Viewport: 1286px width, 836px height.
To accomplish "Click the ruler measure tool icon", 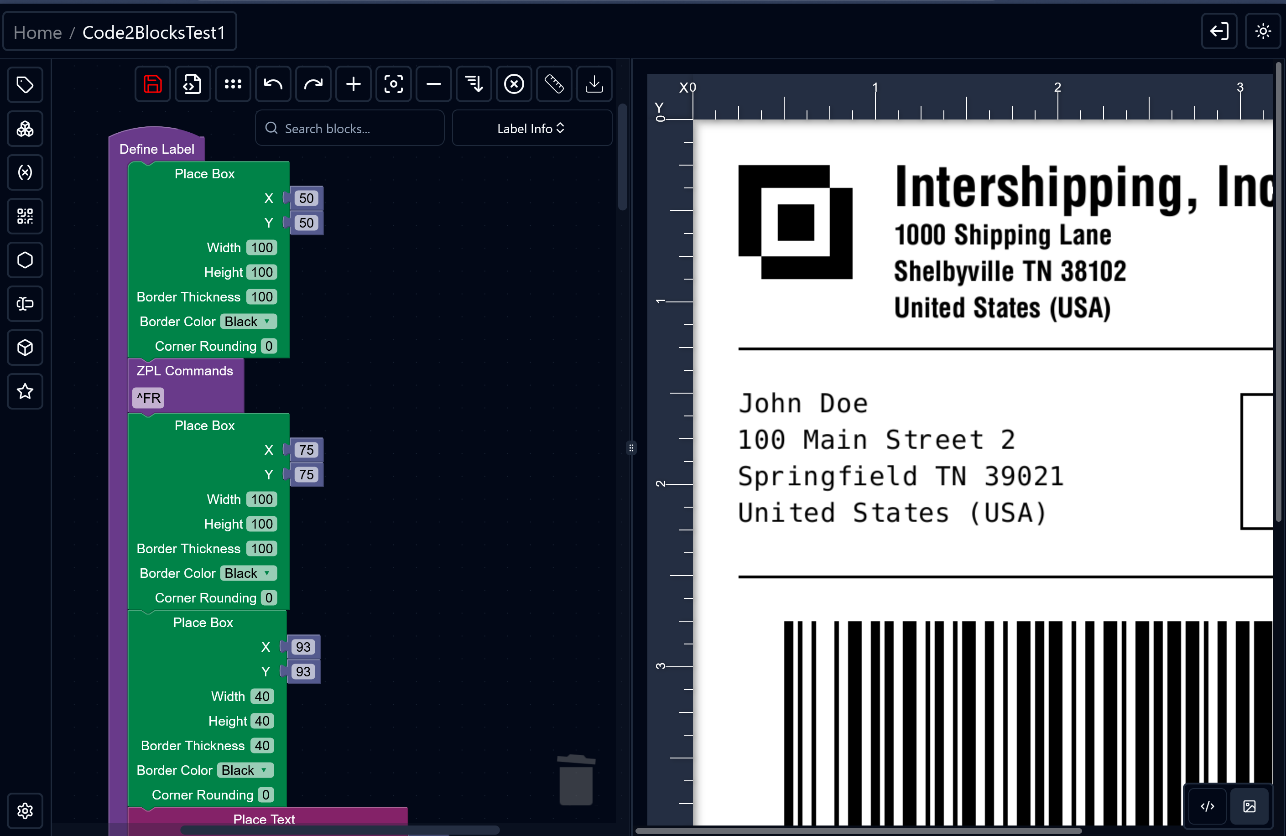I will (x=554, y=84).
